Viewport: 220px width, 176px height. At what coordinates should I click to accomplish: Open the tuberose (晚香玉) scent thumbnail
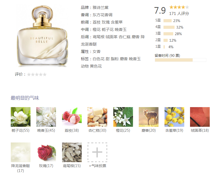[46, 117]
